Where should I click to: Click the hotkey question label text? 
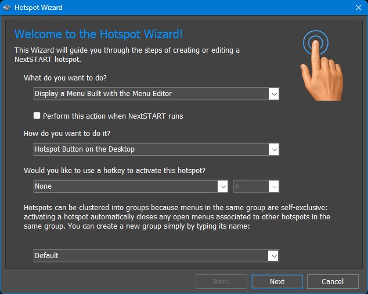click(x=114, y=171)
